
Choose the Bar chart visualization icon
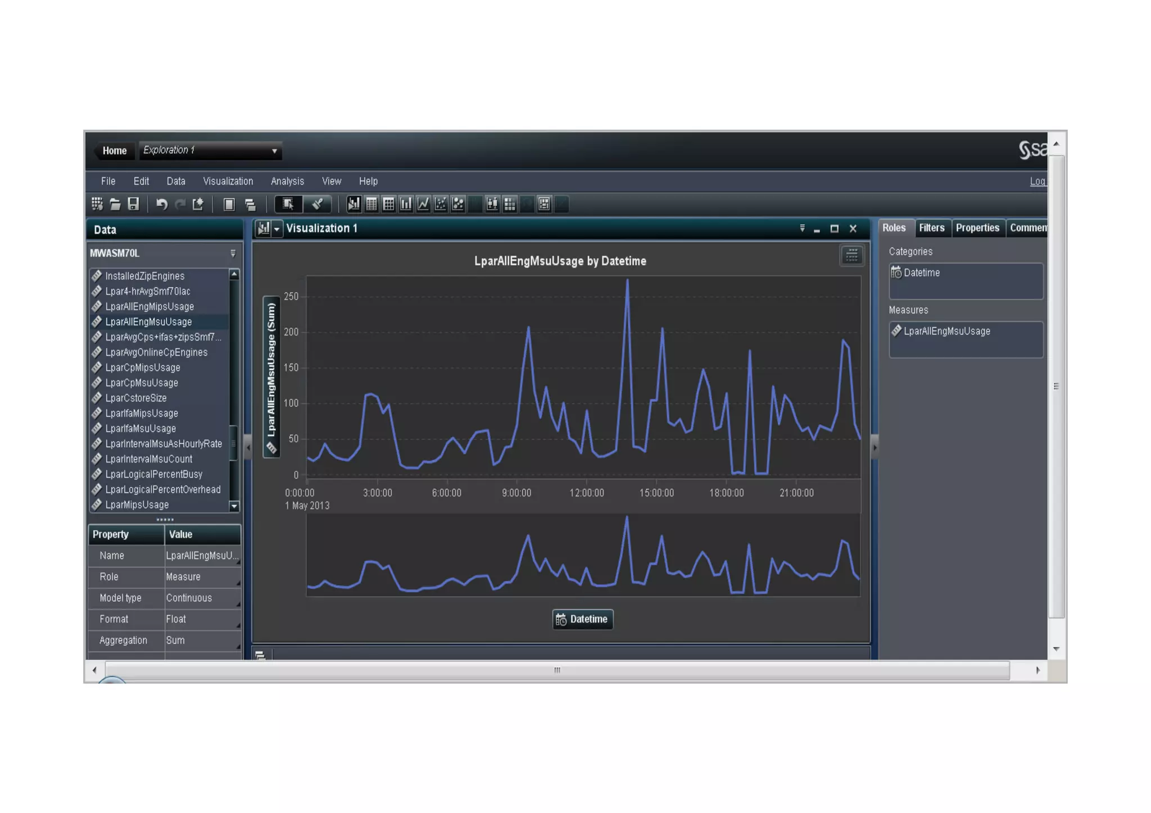tap(406, 205)
